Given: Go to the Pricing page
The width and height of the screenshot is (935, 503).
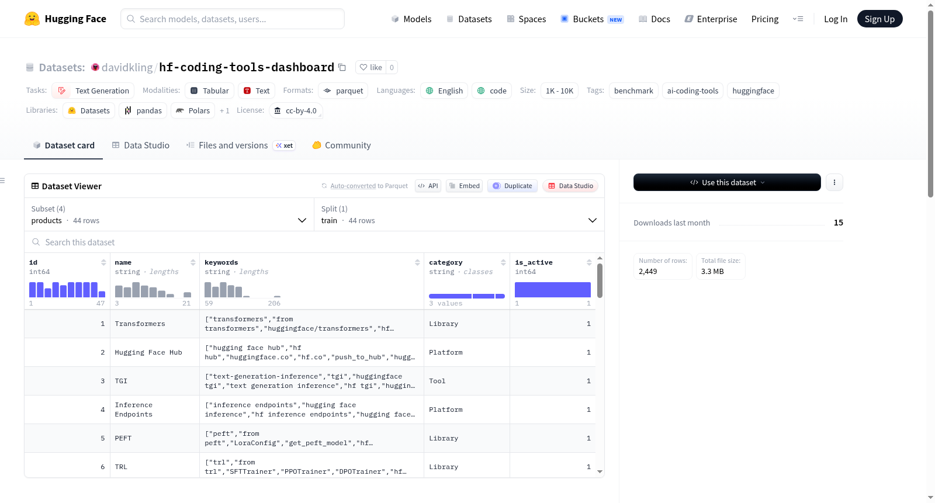Looking at the screenshot, I should click(x=765, y=19).
